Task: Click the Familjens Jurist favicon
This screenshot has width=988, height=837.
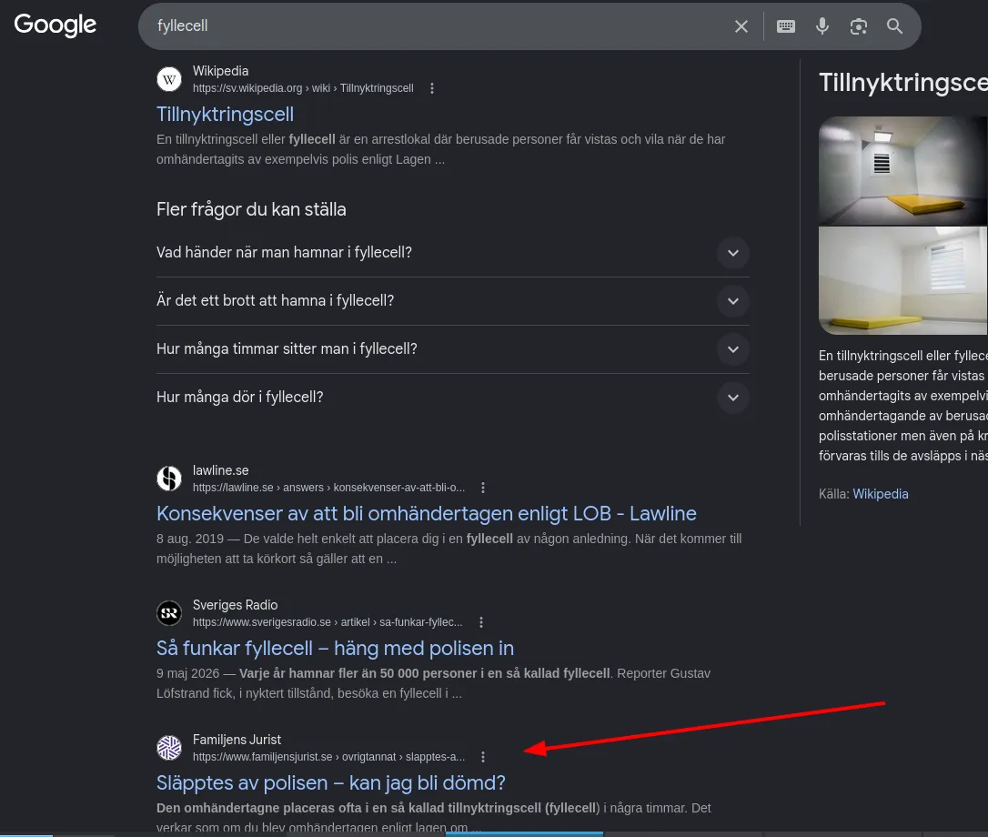Action: pos(169,748)
